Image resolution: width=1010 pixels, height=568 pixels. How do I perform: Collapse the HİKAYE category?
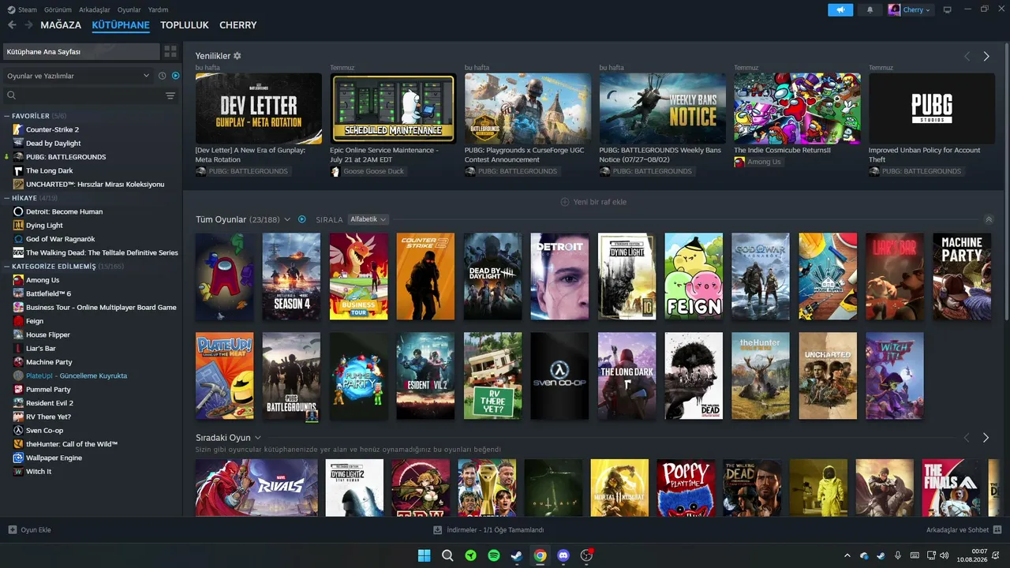point(7,198)
